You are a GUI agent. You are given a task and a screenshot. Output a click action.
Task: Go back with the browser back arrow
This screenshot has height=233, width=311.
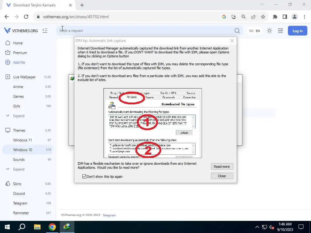(7, 17)
